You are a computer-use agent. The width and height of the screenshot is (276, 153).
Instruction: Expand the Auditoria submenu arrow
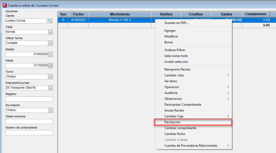228,93
